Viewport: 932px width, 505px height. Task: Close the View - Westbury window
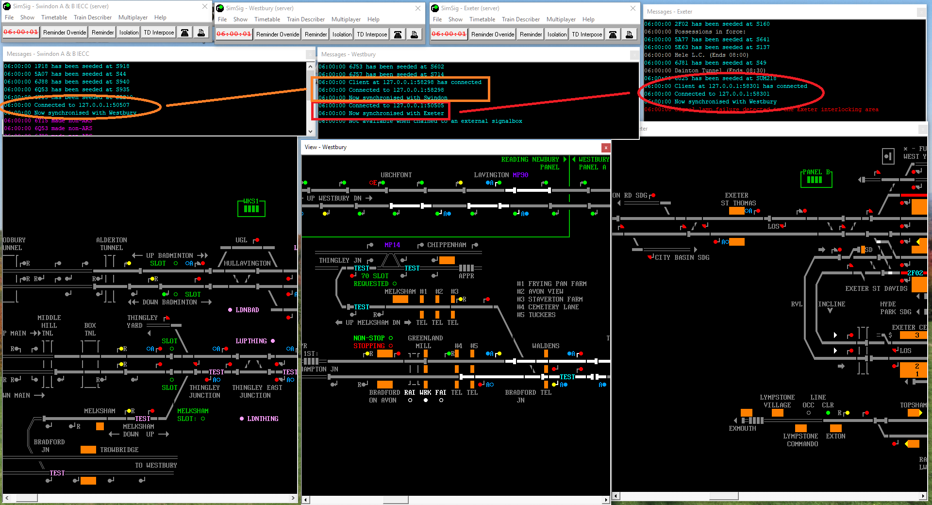tap(605, 148)
